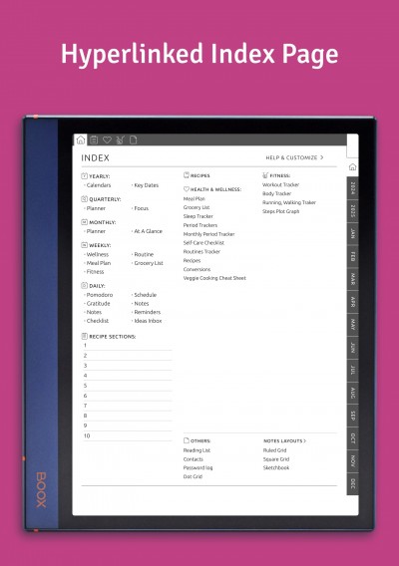This screenshot has width=399, height=566.
Task: Select recipe section line number 1
Action: coord(128,346)
